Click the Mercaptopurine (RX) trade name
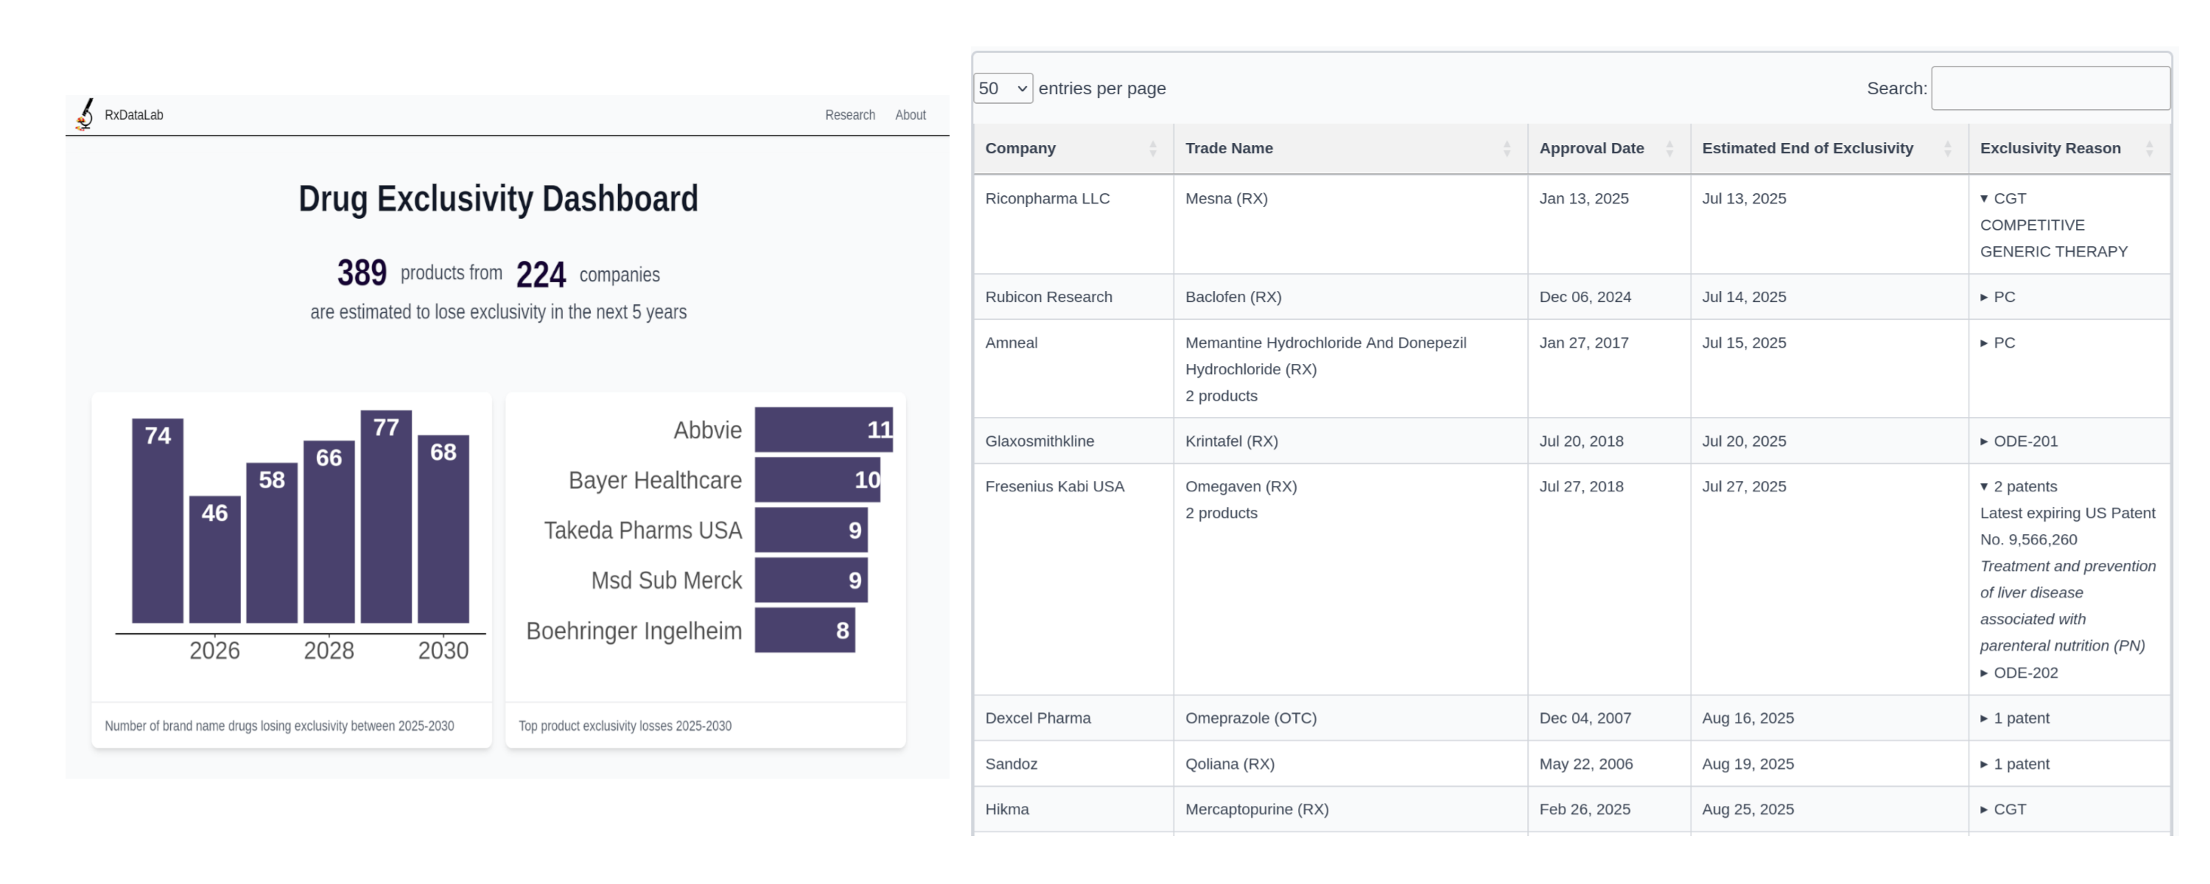This screenshot has width=2210, height=884. click(1257, 810)
